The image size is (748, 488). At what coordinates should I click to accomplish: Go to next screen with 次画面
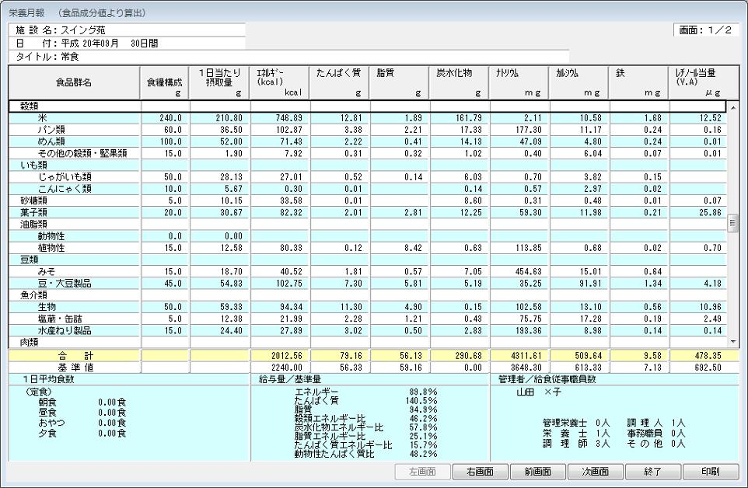click(x=596, y=472)
